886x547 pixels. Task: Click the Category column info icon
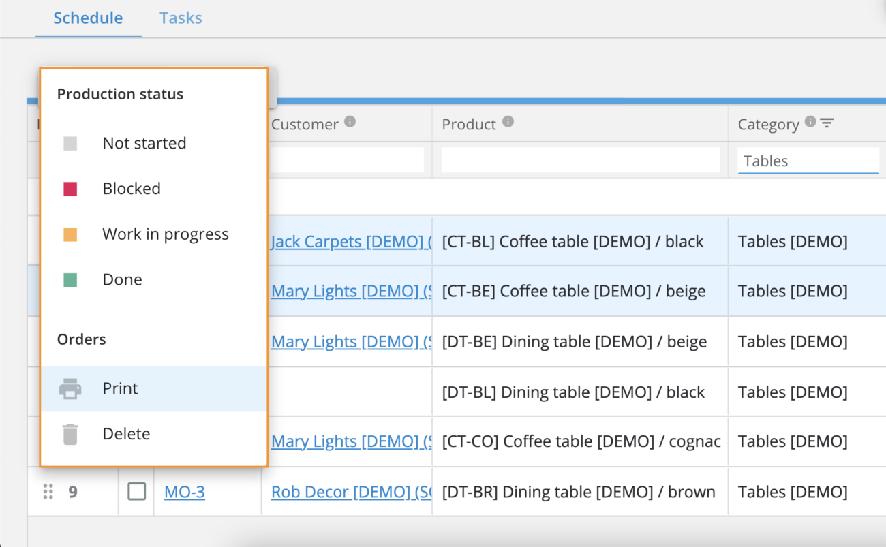click(x=810, y=122)
